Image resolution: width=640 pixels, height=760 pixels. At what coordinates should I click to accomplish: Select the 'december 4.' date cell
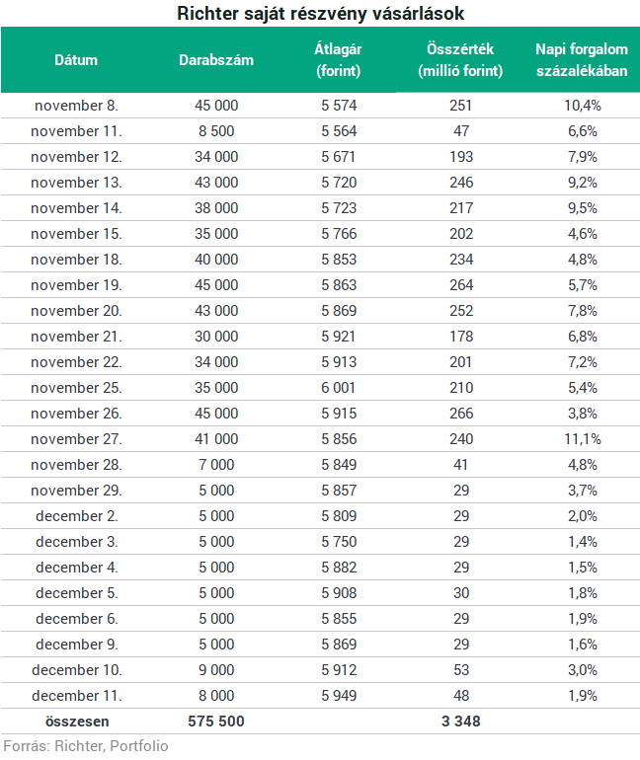(77, 569)
